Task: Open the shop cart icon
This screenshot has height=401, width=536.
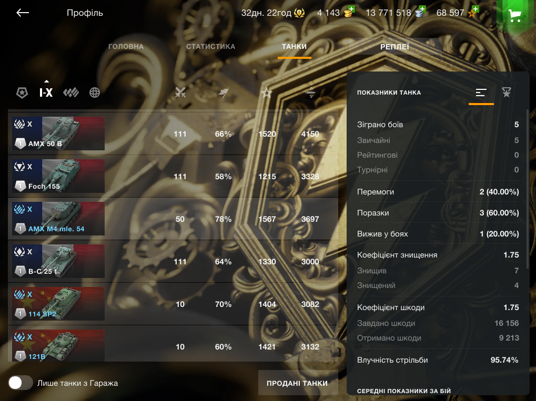Action: click(515, 15)
